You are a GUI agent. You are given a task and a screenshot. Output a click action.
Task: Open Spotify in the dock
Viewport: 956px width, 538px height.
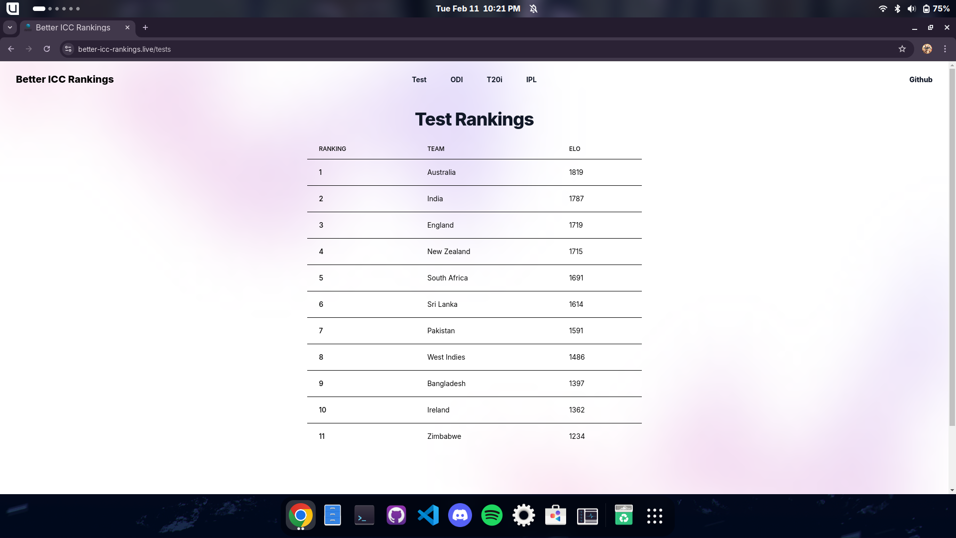[492, 515]
